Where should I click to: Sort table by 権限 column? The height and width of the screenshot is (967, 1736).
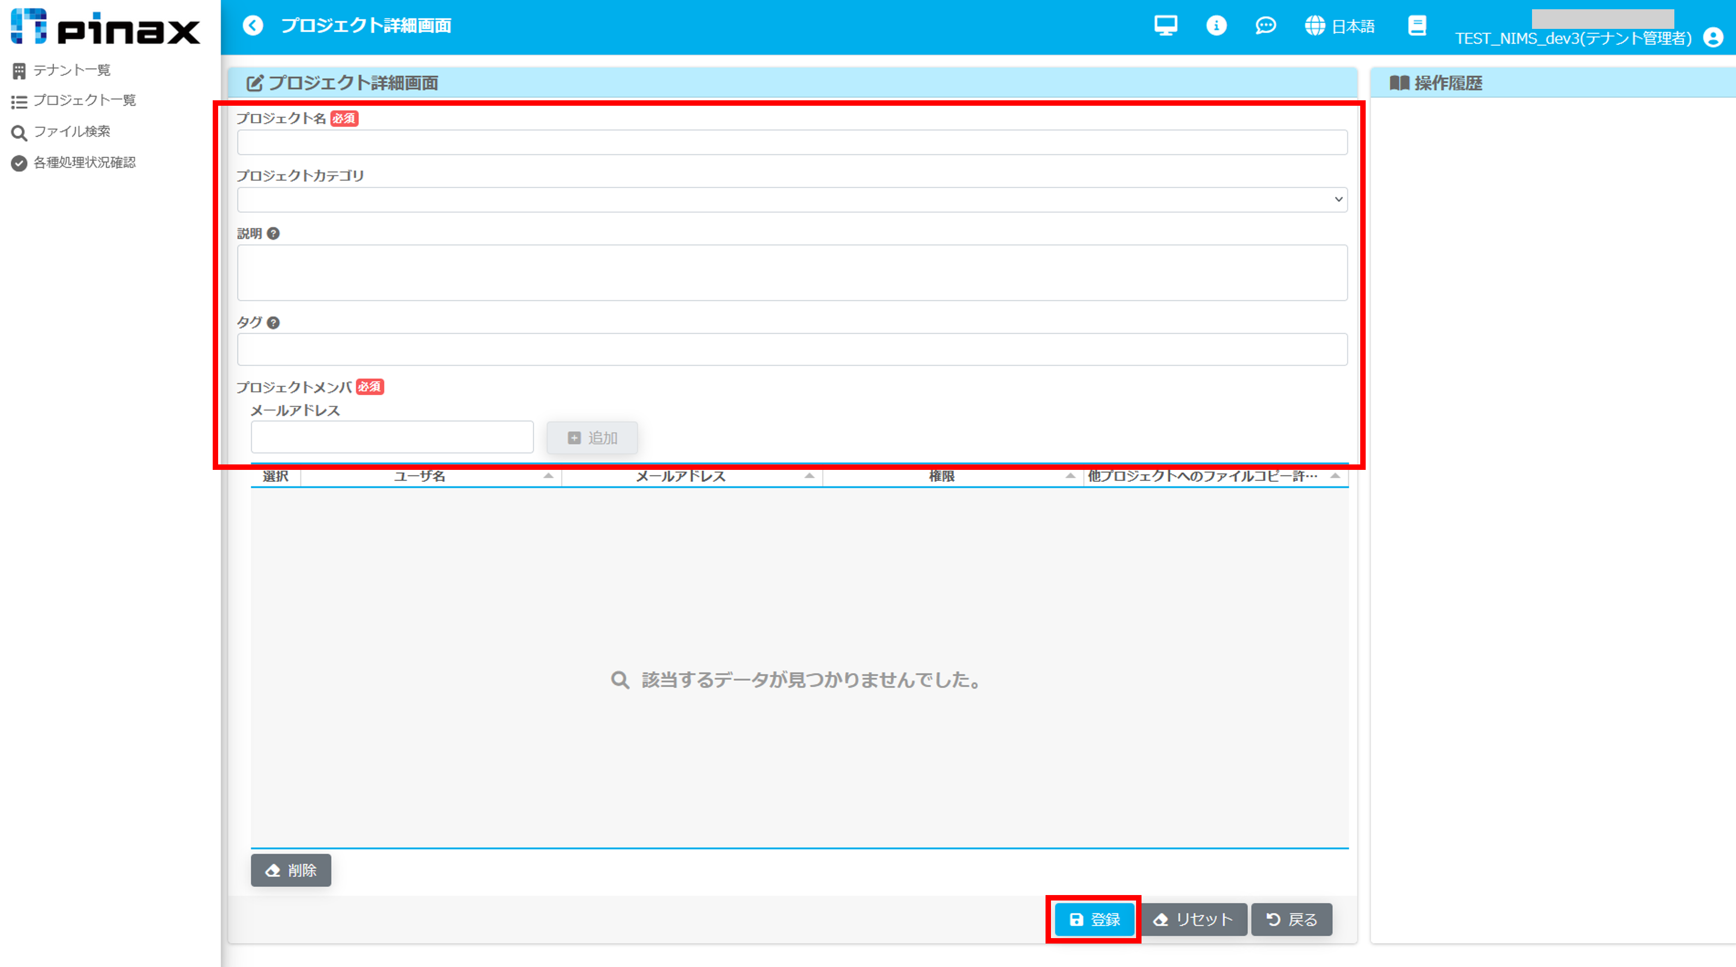(1070, 476)
